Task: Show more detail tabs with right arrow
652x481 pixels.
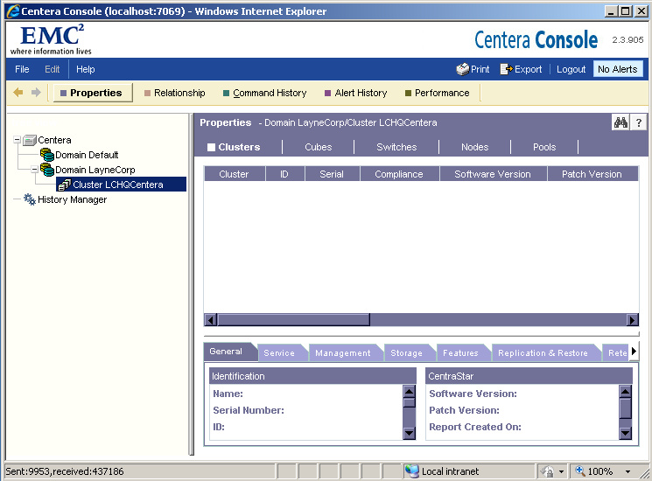Action: (x=634, y=352)
